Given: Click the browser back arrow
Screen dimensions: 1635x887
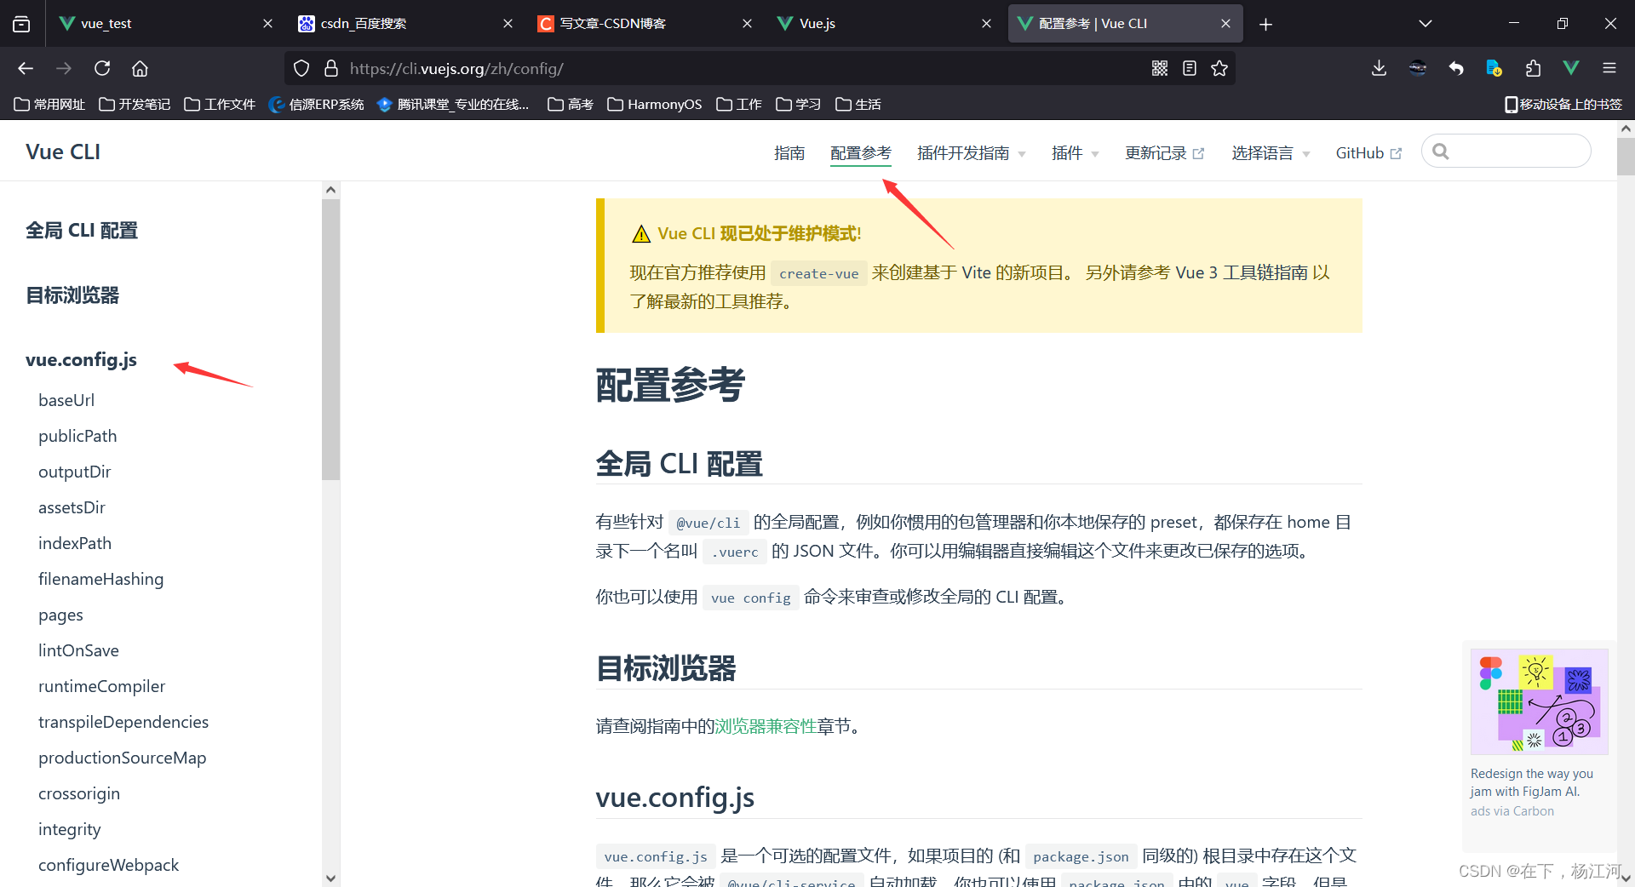Looking at the screenshot, I should [x=26, y=68].
